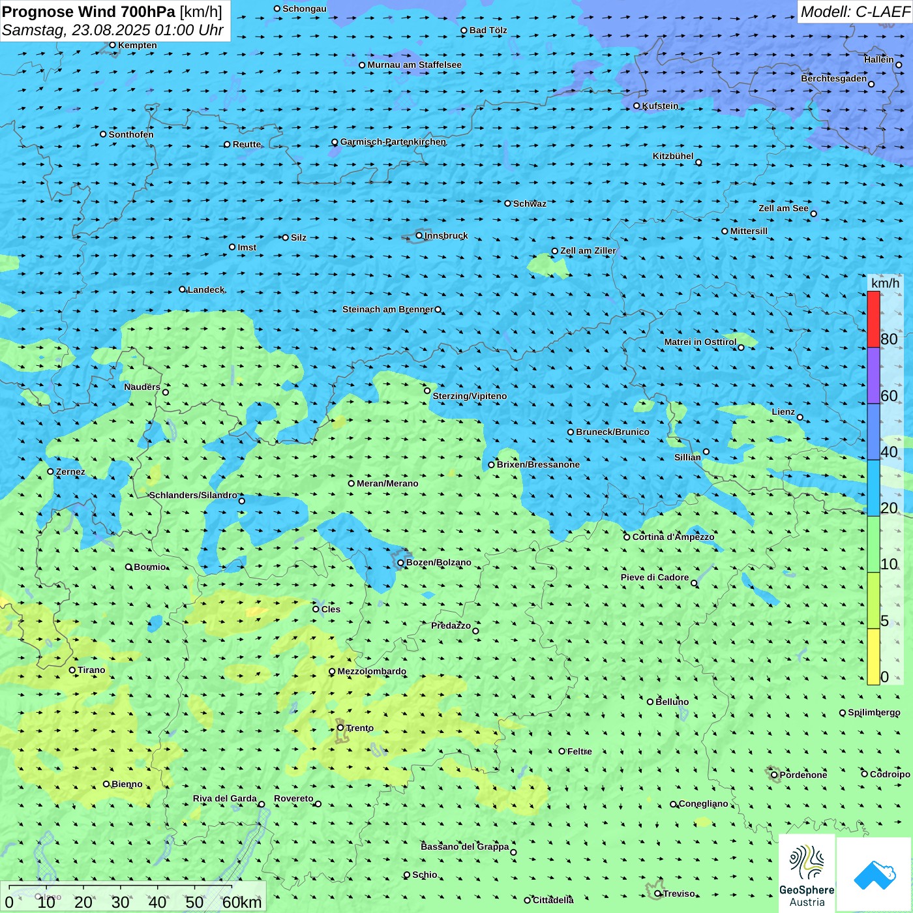The image size is (913, 913).
Task: Click the 'Murnau am Staffelsee' label
Action: click(414, 65)
